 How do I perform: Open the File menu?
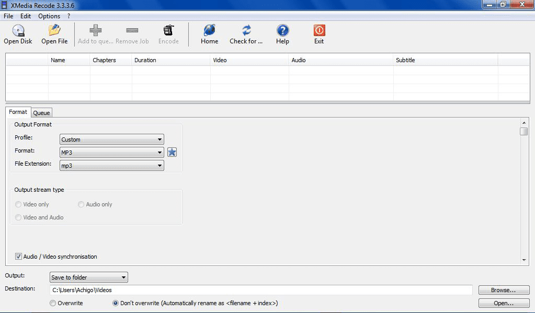[8, 16]
